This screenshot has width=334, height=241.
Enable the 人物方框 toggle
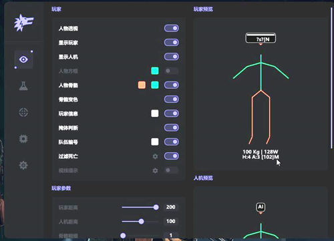pos(172,71)
